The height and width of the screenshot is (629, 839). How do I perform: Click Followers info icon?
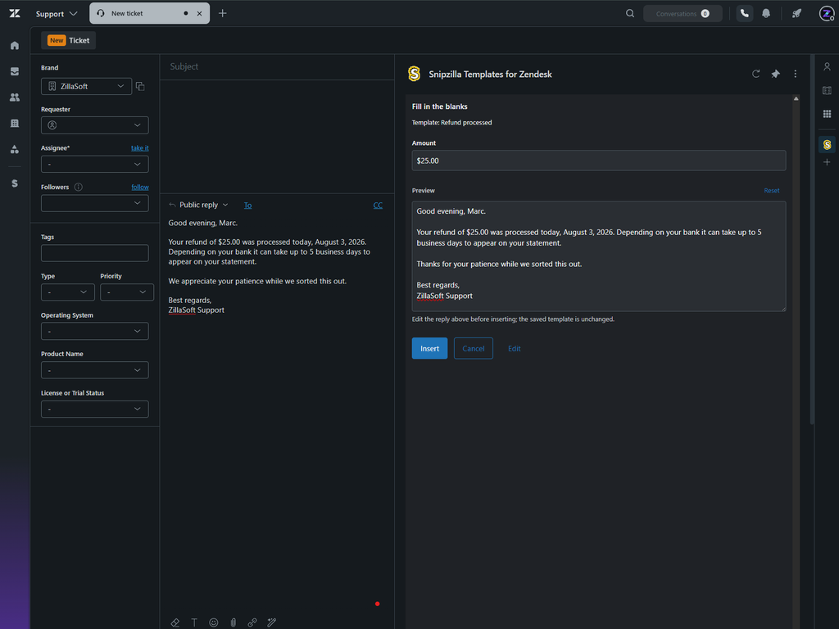(78, 187)
